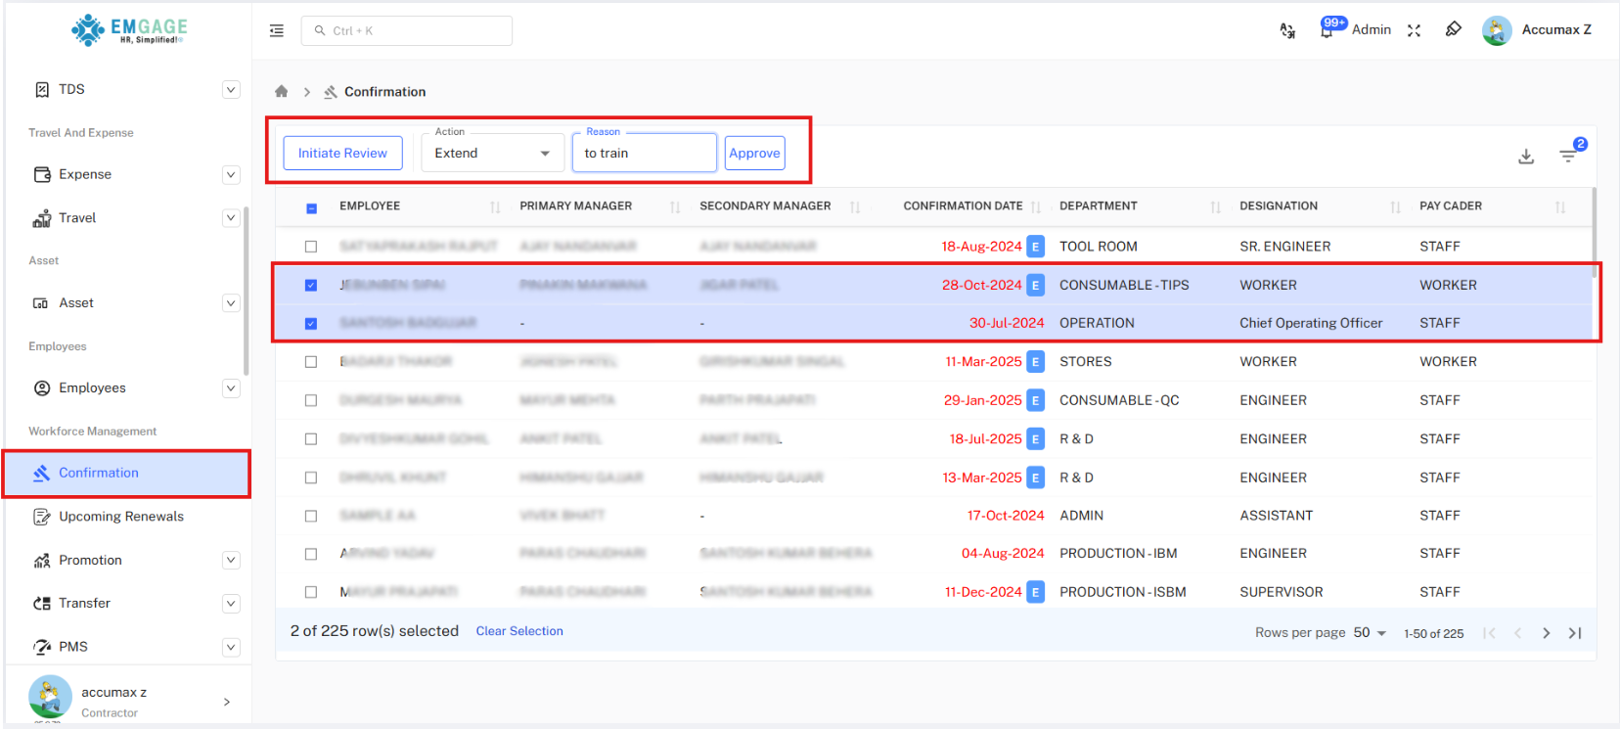Open the table filter icon

point(1568,156)
